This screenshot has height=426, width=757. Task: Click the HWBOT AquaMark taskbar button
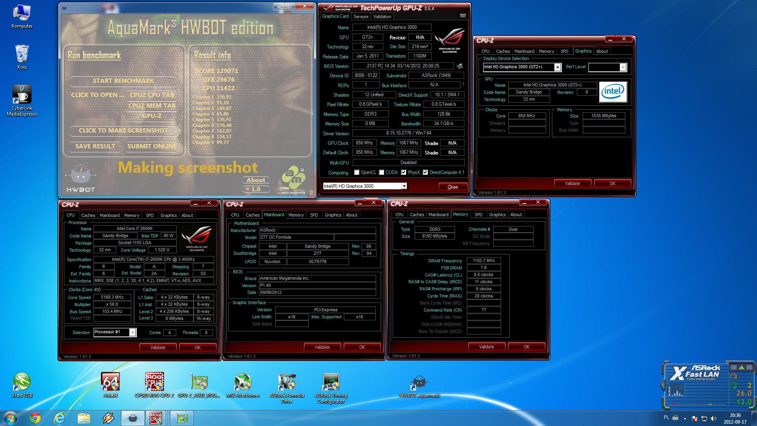tap(132, 418)
